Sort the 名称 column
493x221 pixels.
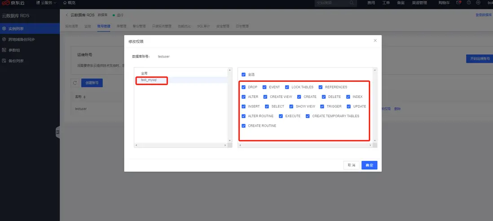(84, 97)
